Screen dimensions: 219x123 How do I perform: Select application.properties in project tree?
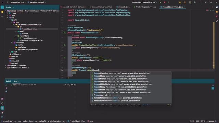click(x=27, y=50)
